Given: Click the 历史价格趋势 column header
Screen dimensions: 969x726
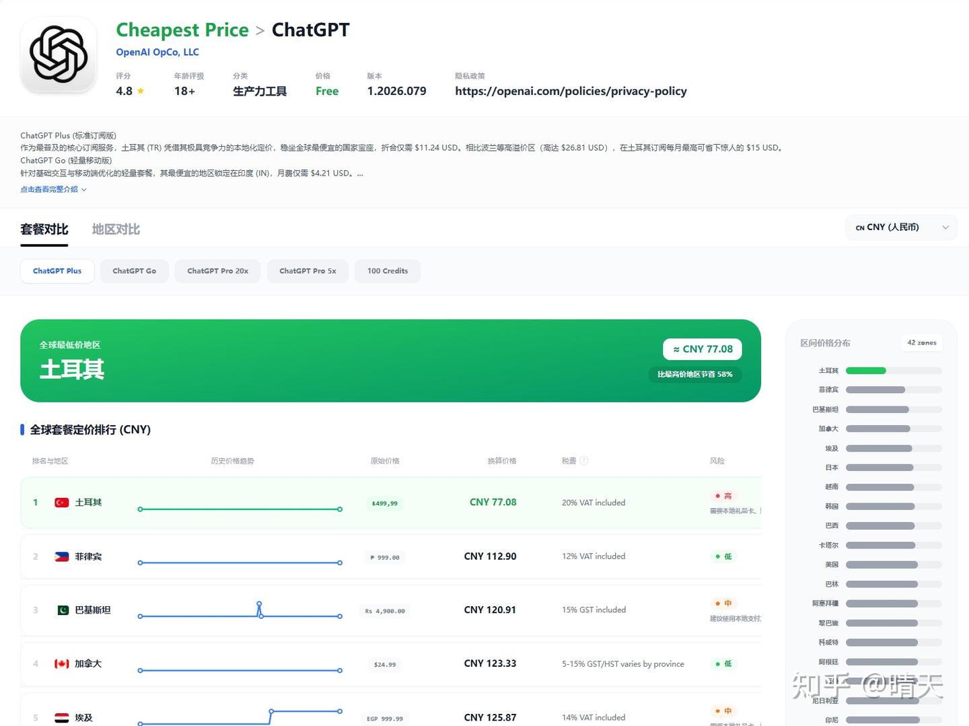Looking at the screenshot, I should (x=232, y=461).
